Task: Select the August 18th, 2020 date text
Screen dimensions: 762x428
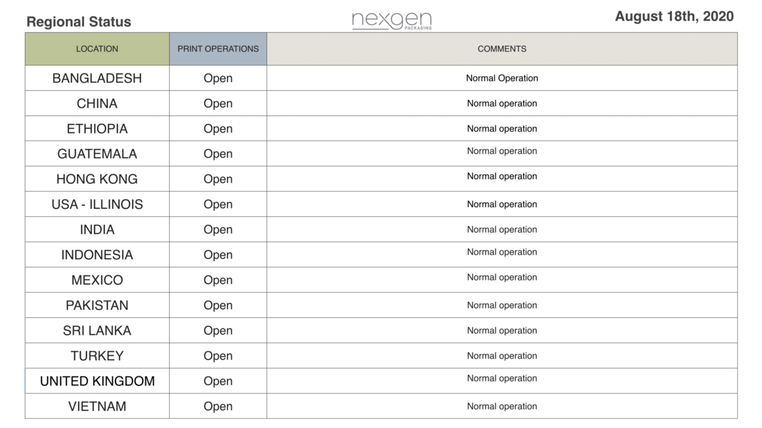Action: 674,17
